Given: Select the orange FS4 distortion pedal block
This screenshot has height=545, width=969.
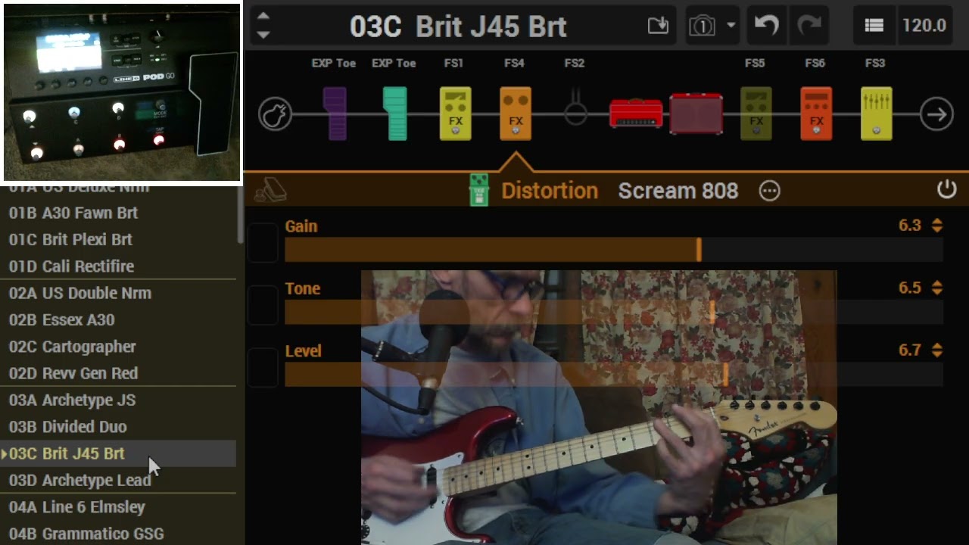Looking at the screenshot, I should 516,114.
